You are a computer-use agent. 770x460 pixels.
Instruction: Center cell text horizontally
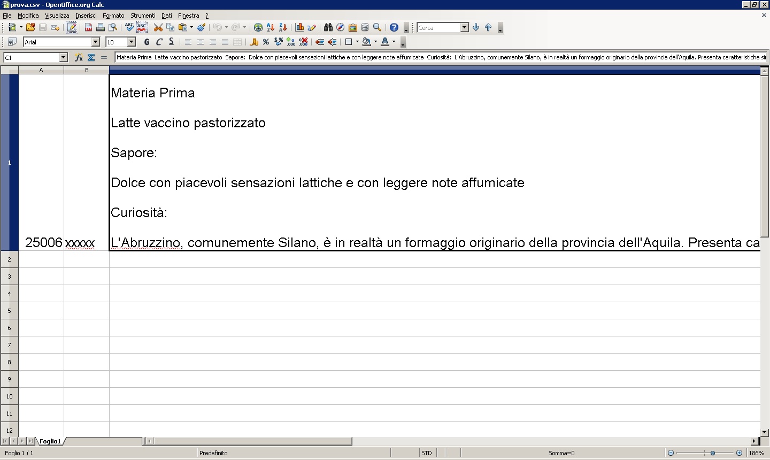(201, 42)
